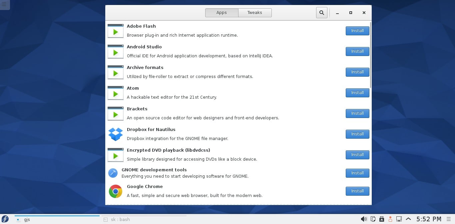Click 'A hackable text editor' description
Screen dimensions: 455x224
[172, 97]
